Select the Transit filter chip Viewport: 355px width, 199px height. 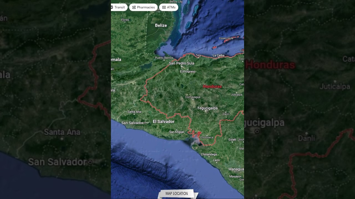coord(119,7)
